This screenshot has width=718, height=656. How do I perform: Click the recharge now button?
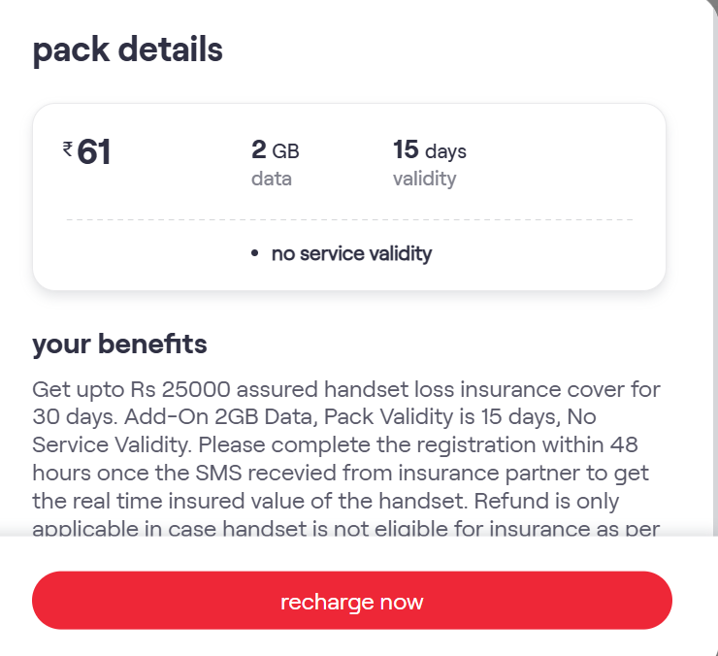coord(351,601)
